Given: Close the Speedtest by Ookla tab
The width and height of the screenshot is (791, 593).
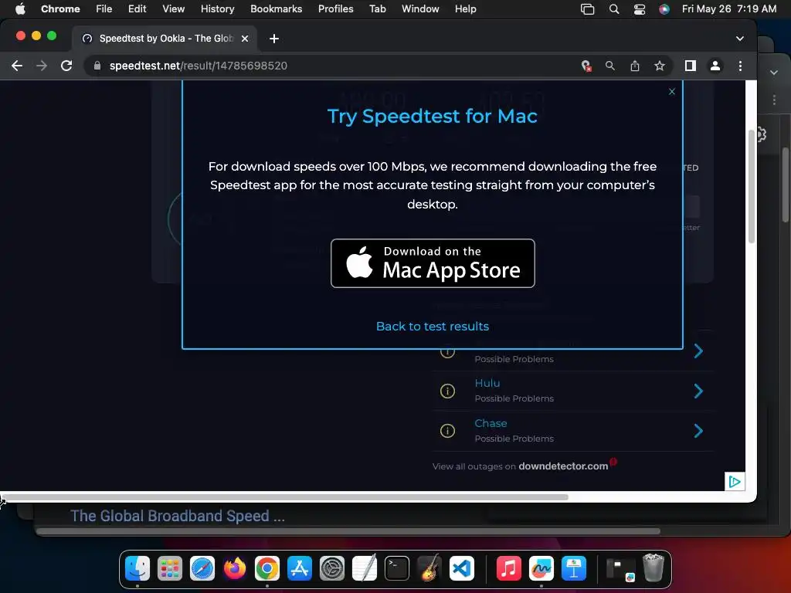Looking at the screenshot, I should click(245, 39).
